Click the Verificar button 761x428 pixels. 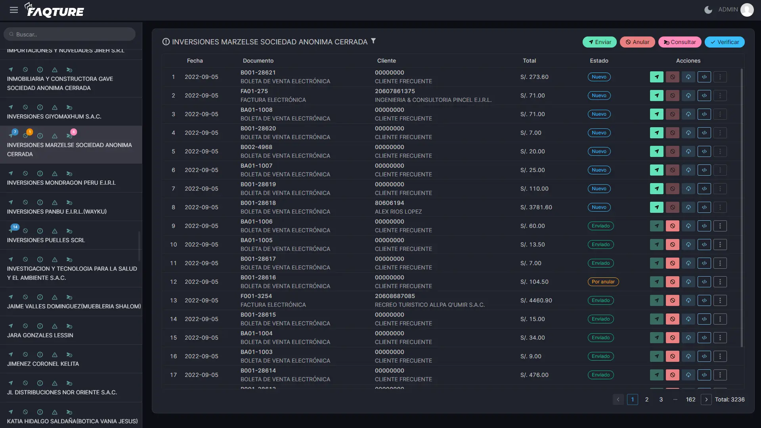724,42
